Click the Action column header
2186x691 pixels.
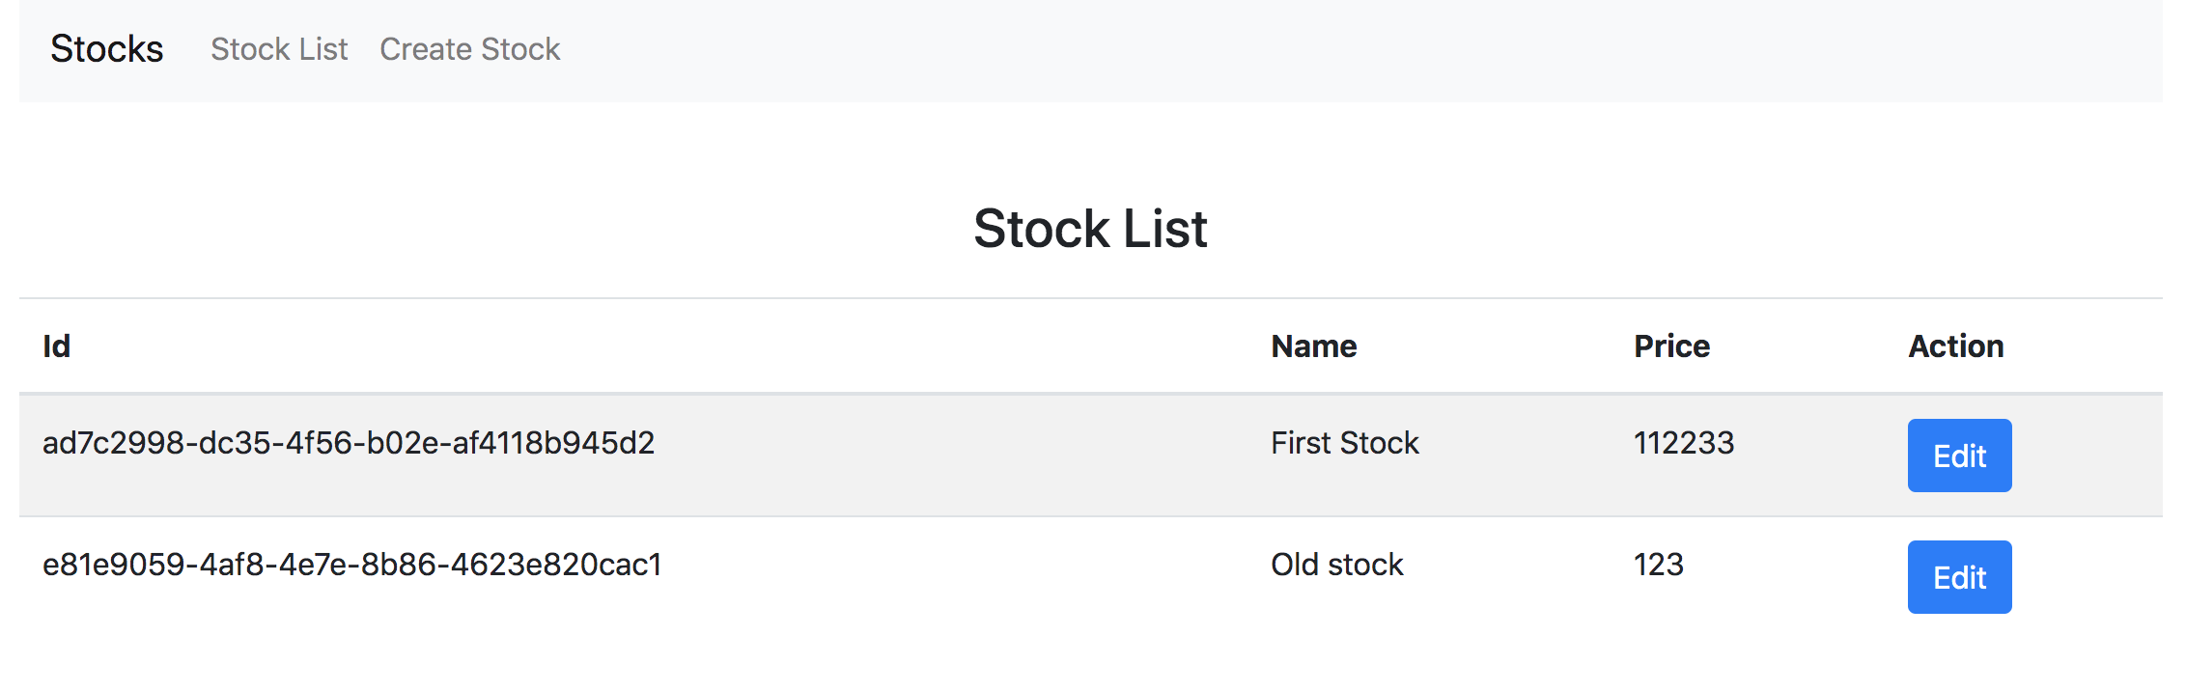(x=1955, y=346)
